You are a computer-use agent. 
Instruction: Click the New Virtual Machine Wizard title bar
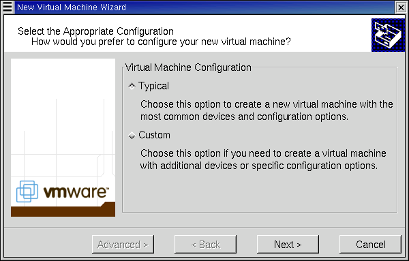point(203,7)
